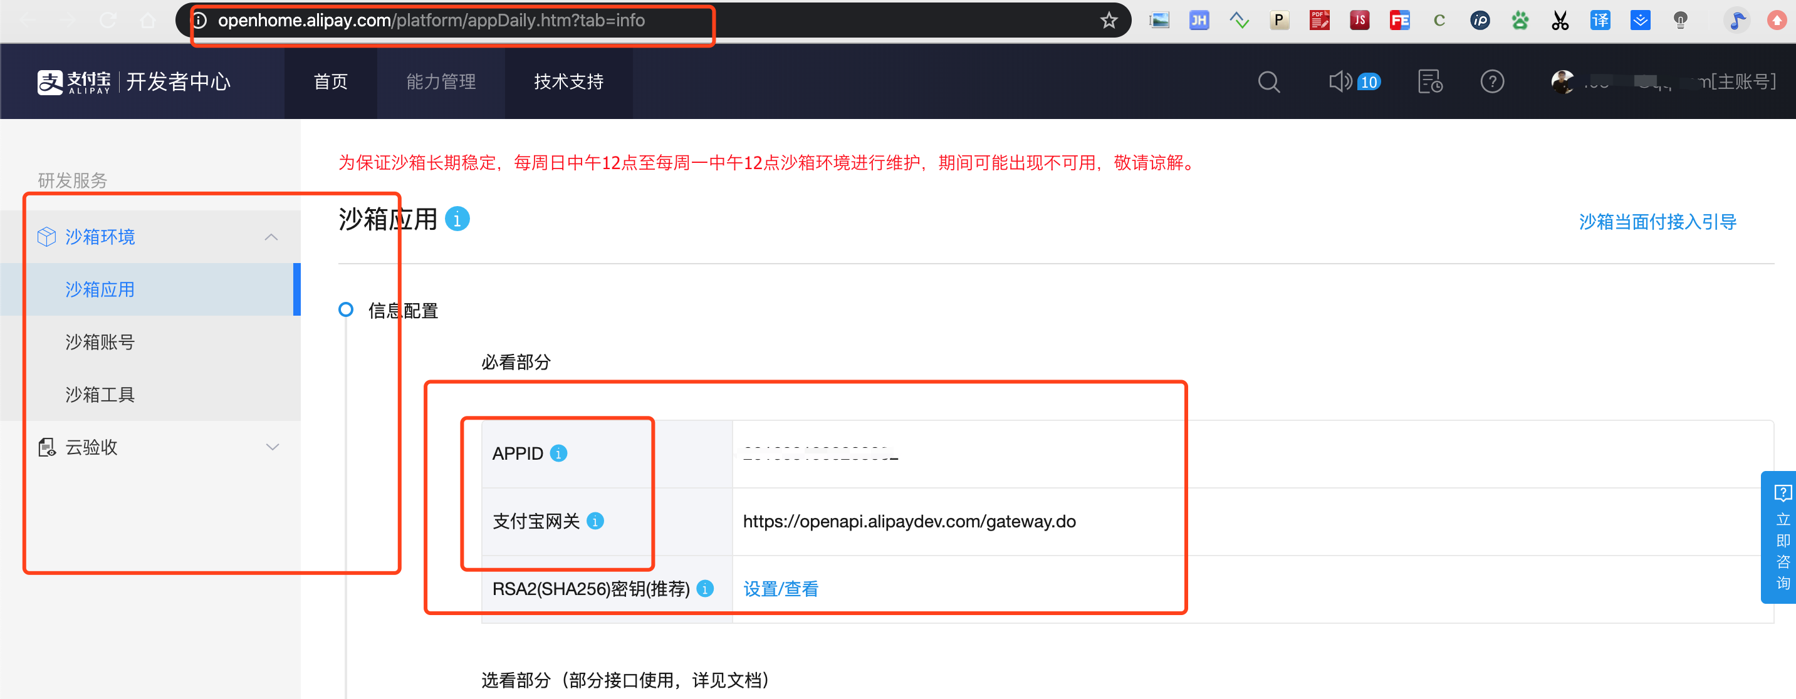Click the gateway URL https://openapi.alipaydev.com/gateway.do
This screenshot has height=699, width=1796.
point(909,521)
